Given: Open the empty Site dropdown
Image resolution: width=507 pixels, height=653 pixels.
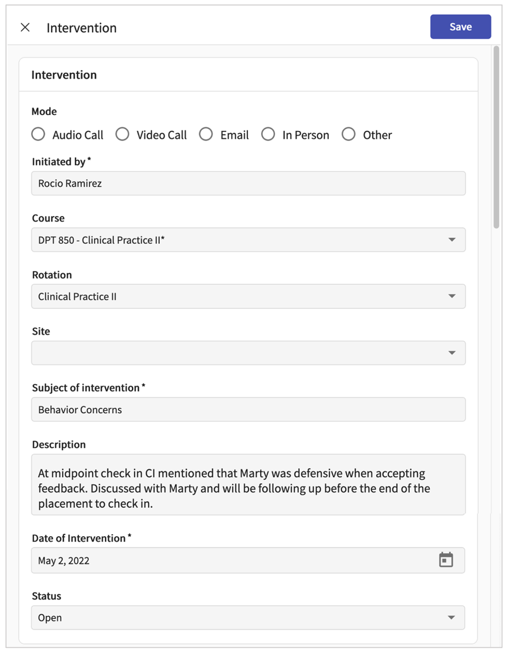Looking at the screenshot, I should click(x=452, y=352).
